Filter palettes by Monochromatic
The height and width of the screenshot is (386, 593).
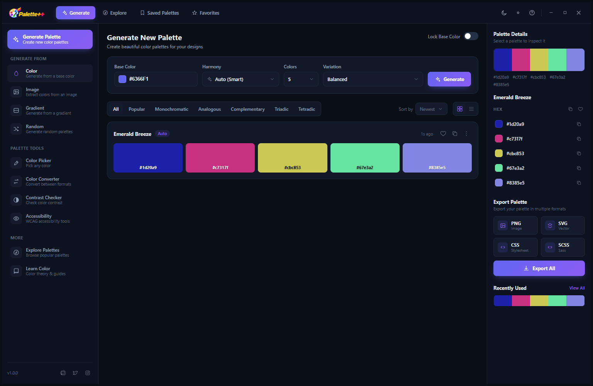(x=171, y=109)
